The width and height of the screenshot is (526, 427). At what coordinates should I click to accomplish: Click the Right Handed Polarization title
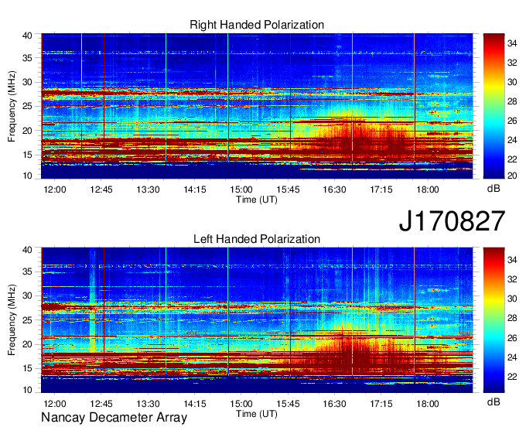pyautogui.click(x=257, y=25)
